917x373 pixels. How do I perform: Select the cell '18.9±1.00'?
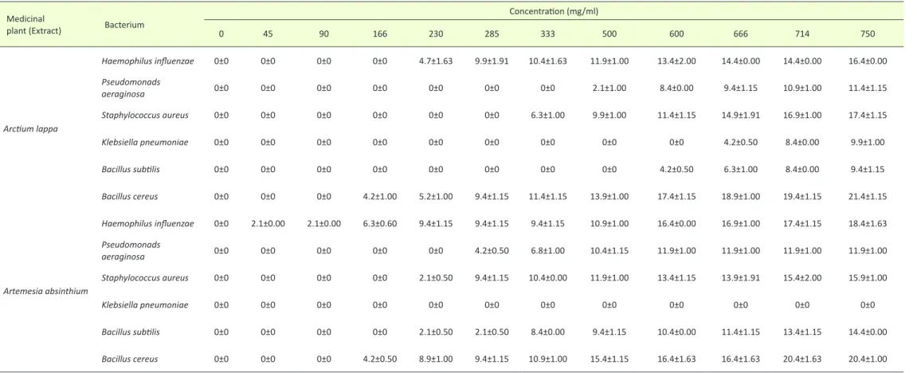740,196
